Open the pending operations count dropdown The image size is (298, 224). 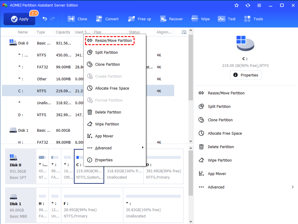pyautogui.click(x=34, y=13)
